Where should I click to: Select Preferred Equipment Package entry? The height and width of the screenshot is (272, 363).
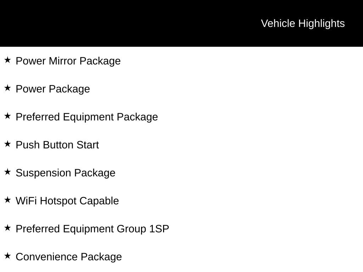click(x=87, y=117)
